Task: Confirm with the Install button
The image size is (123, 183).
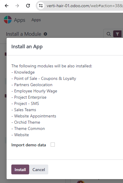Action: click(20, 170)
